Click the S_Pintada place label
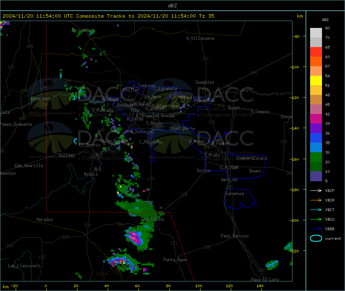This screenshot has width=345, height=291. tap(102, 111)
